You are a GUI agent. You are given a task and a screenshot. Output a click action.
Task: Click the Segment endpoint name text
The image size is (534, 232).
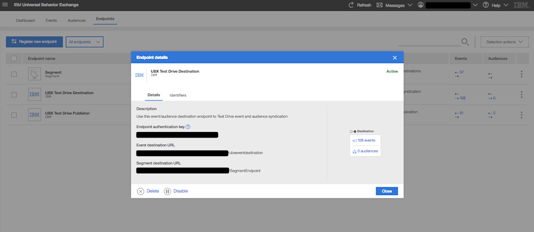(x=53, y=72)
